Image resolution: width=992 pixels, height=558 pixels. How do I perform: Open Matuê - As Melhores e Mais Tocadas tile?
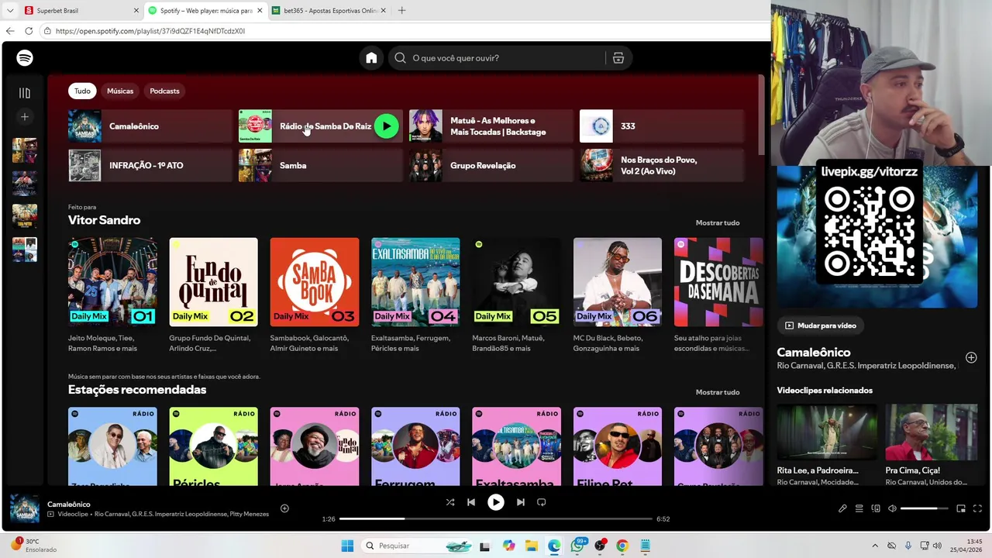click(x=491, y=126)
